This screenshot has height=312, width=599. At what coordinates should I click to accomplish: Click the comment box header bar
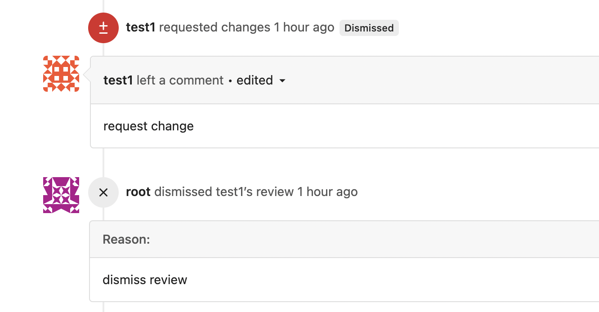click(x=345, y=80)
